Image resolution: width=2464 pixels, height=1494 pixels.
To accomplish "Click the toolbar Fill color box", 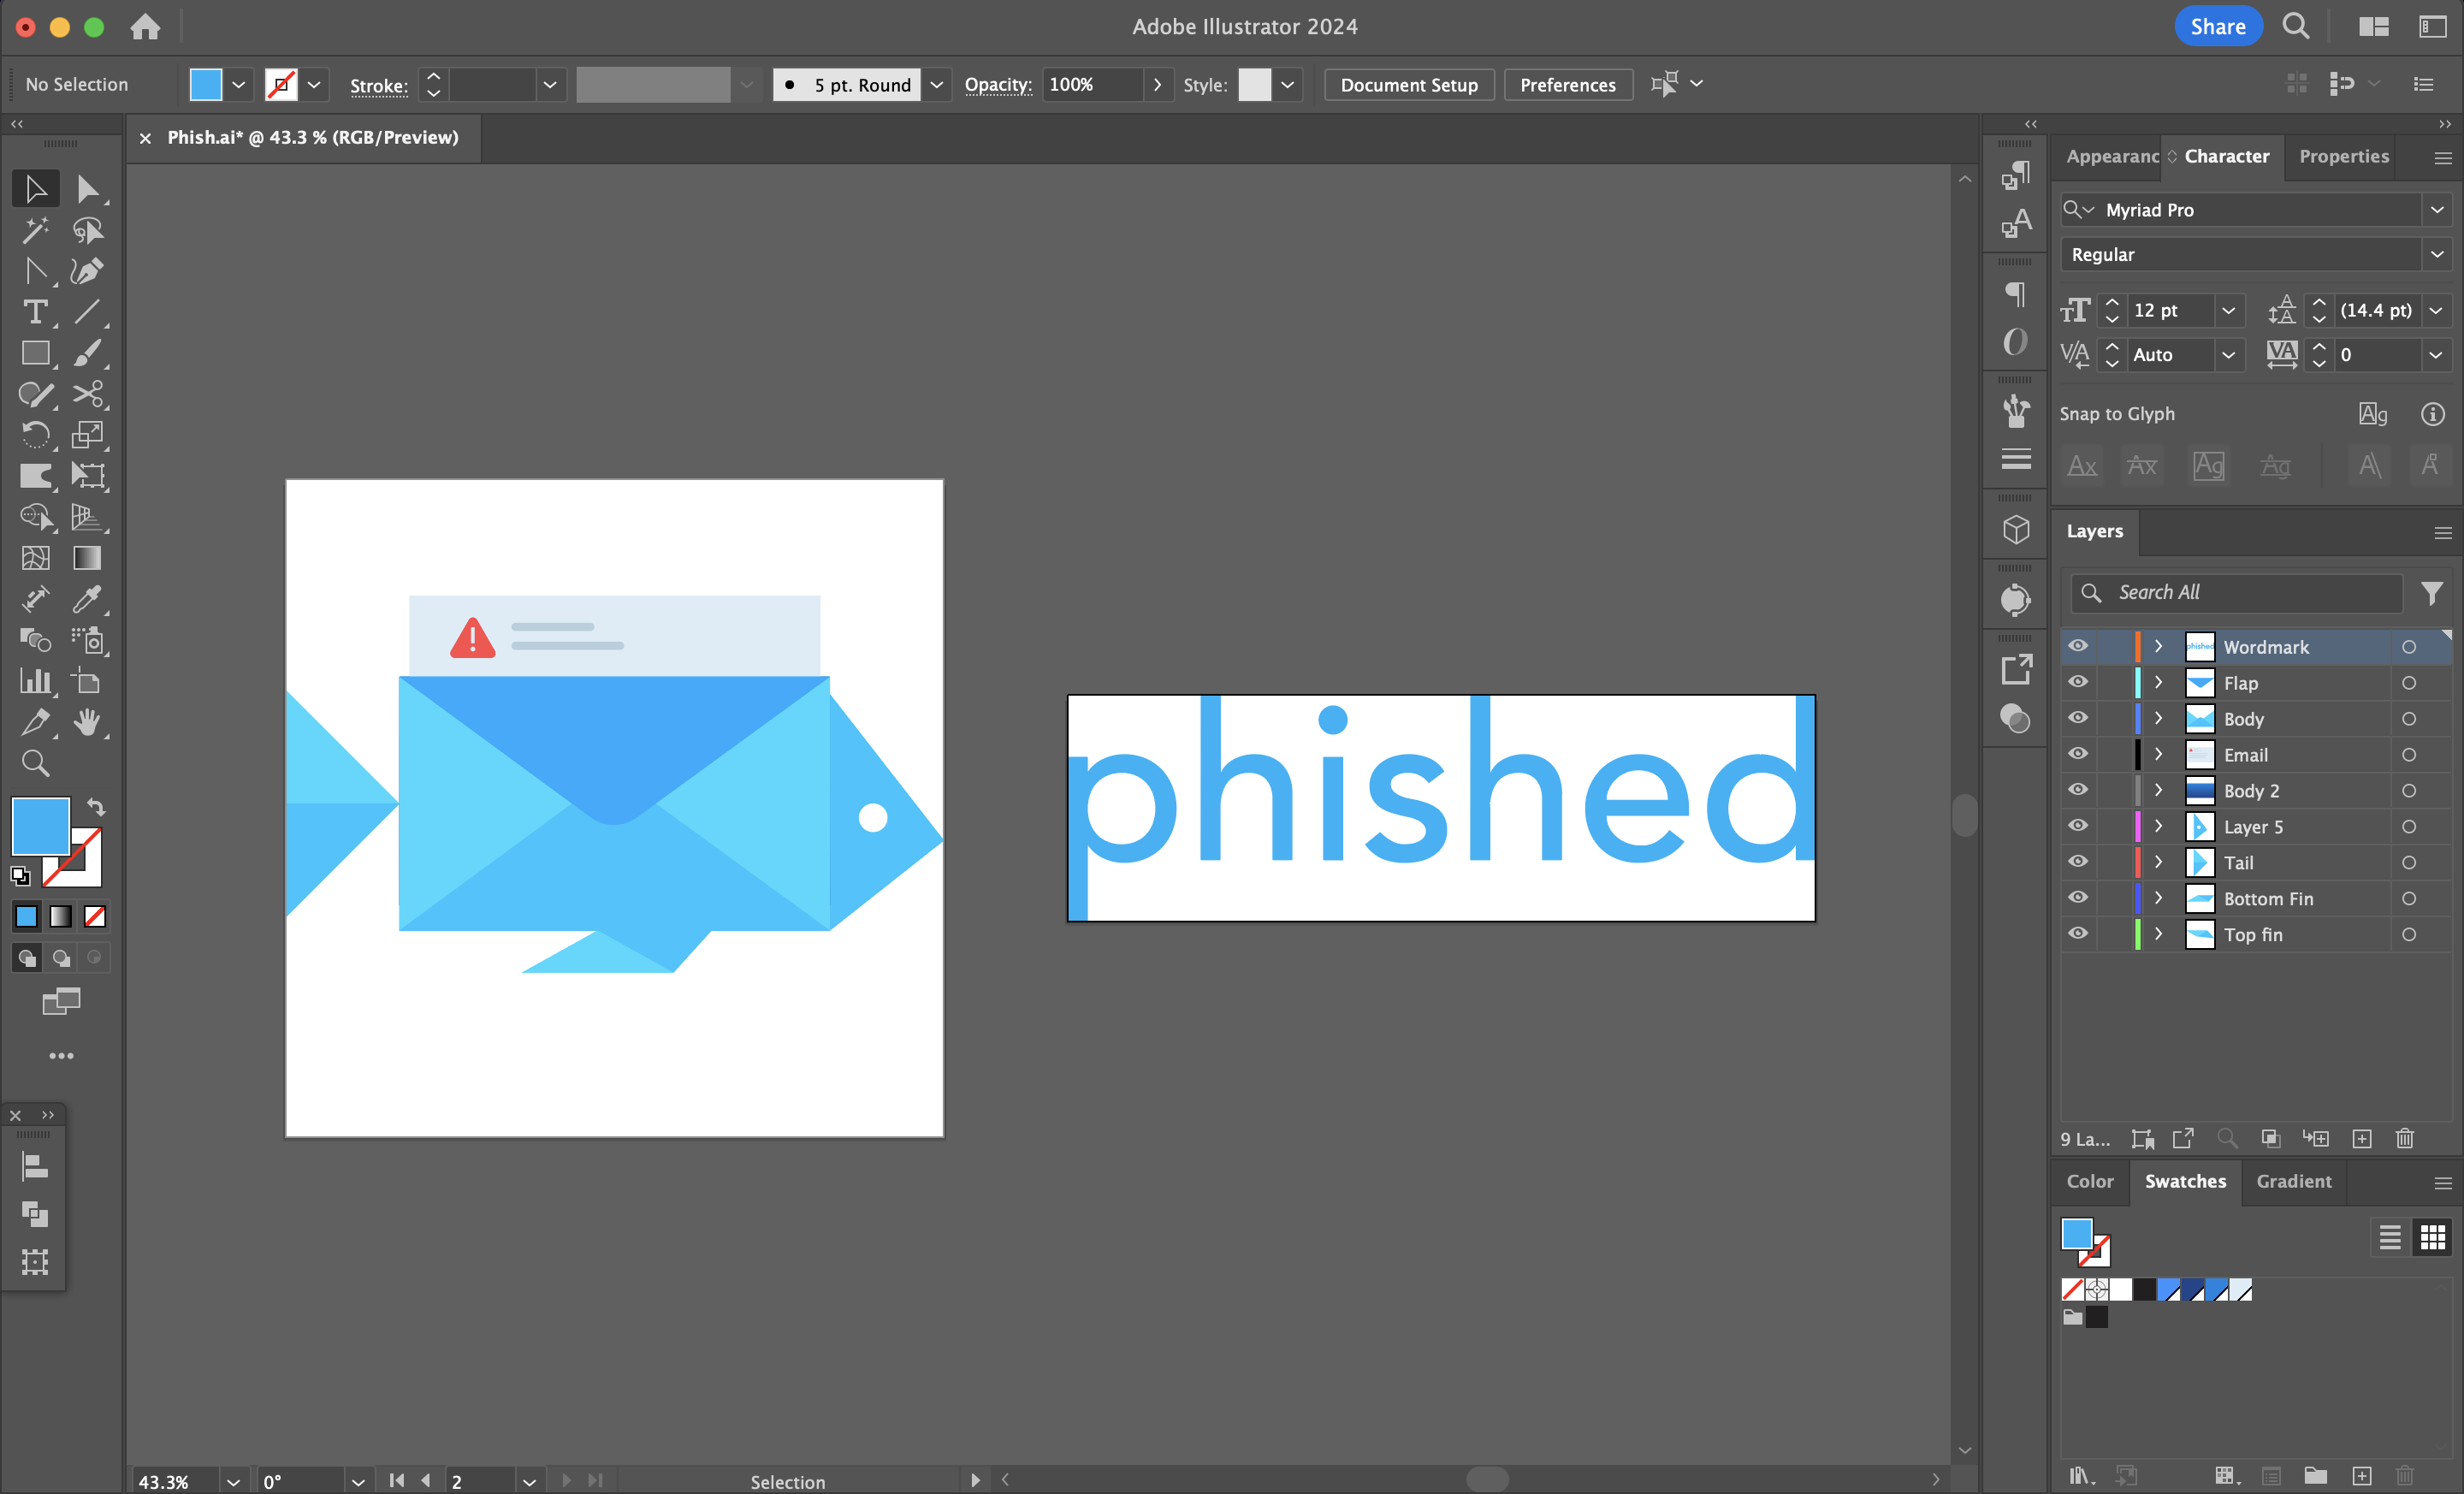I will (x=41, y=826).
